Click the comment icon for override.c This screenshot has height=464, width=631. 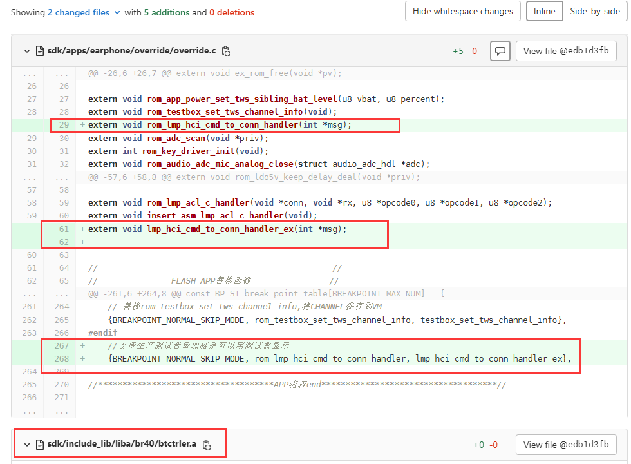pos(500,51)
